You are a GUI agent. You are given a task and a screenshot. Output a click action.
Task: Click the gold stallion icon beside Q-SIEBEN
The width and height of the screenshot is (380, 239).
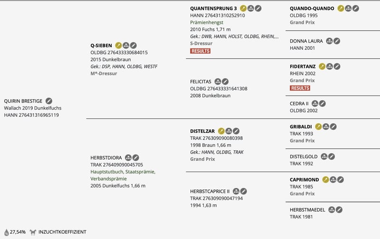119,45
